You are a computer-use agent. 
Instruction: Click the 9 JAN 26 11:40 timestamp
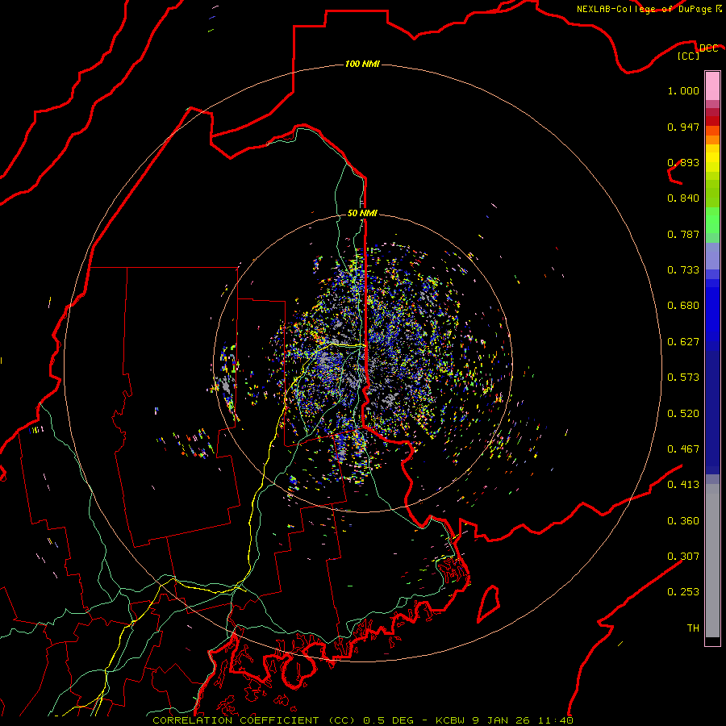[523, 720]
